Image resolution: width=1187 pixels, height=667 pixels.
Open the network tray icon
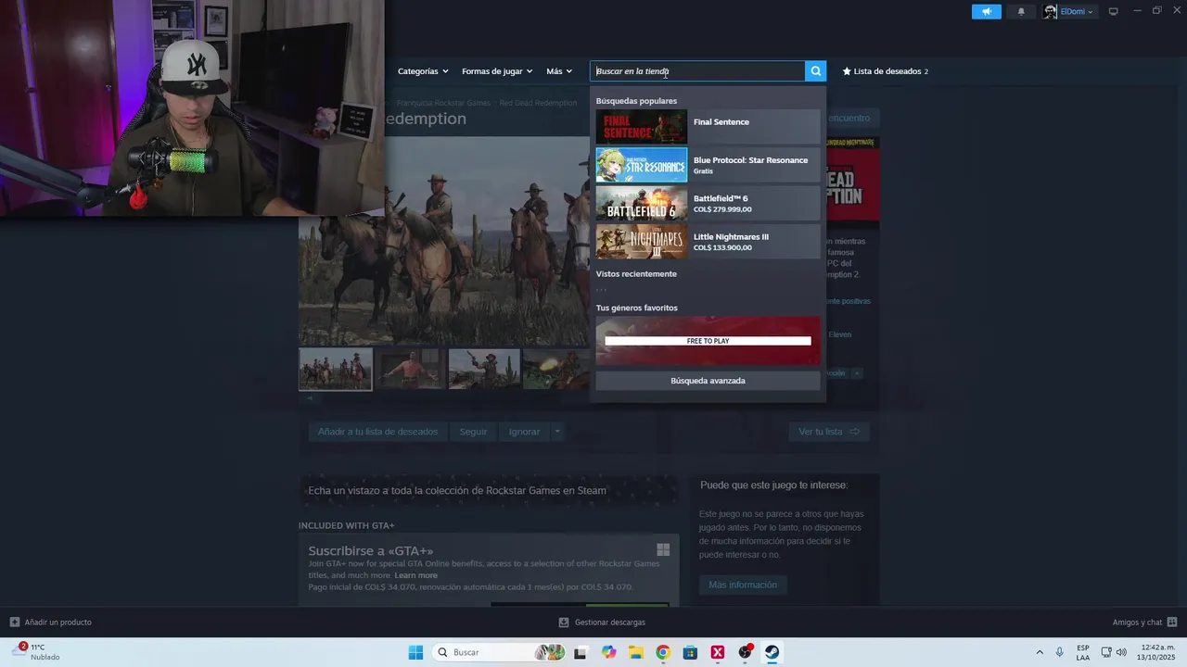(x=1106, y=652)
